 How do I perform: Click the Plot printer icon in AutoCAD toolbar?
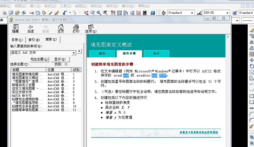coord(5,13)
